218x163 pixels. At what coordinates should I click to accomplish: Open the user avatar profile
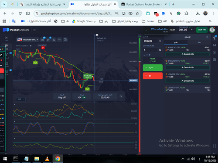tap(212, 30)
